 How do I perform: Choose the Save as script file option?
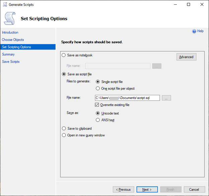tap(64, 74)
